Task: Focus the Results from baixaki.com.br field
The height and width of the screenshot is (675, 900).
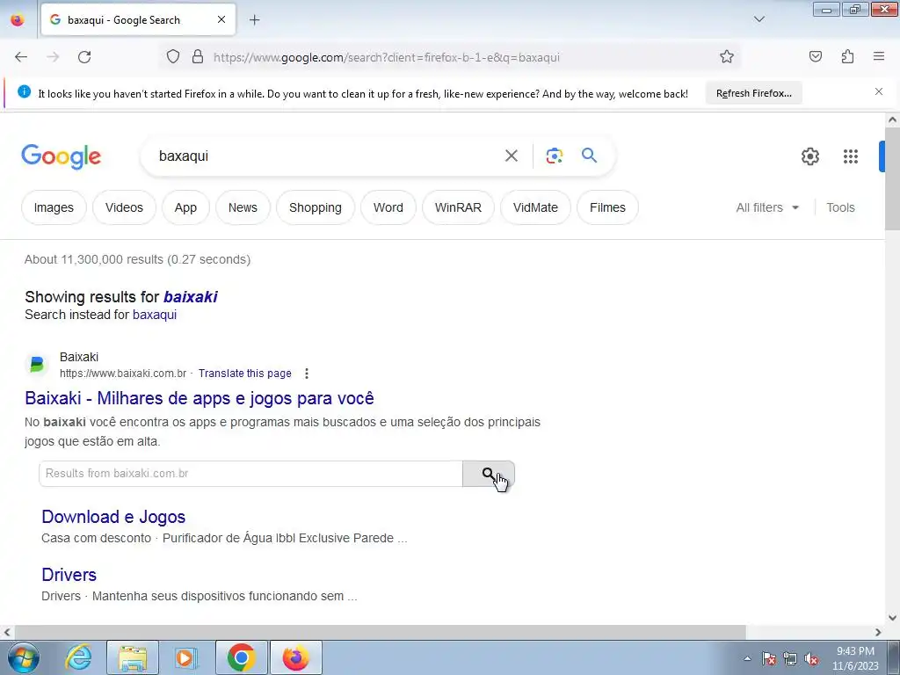Action: click(250, 474)
